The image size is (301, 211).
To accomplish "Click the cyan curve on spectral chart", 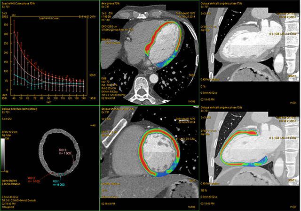I will tap(24, 76).
